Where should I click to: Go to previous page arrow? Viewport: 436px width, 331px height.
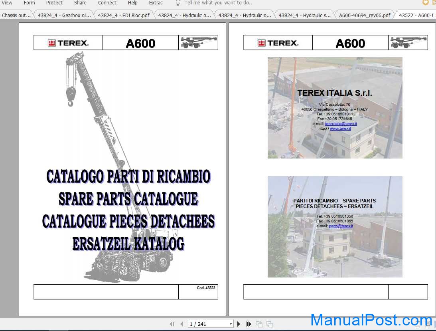[x=182, y=324]
